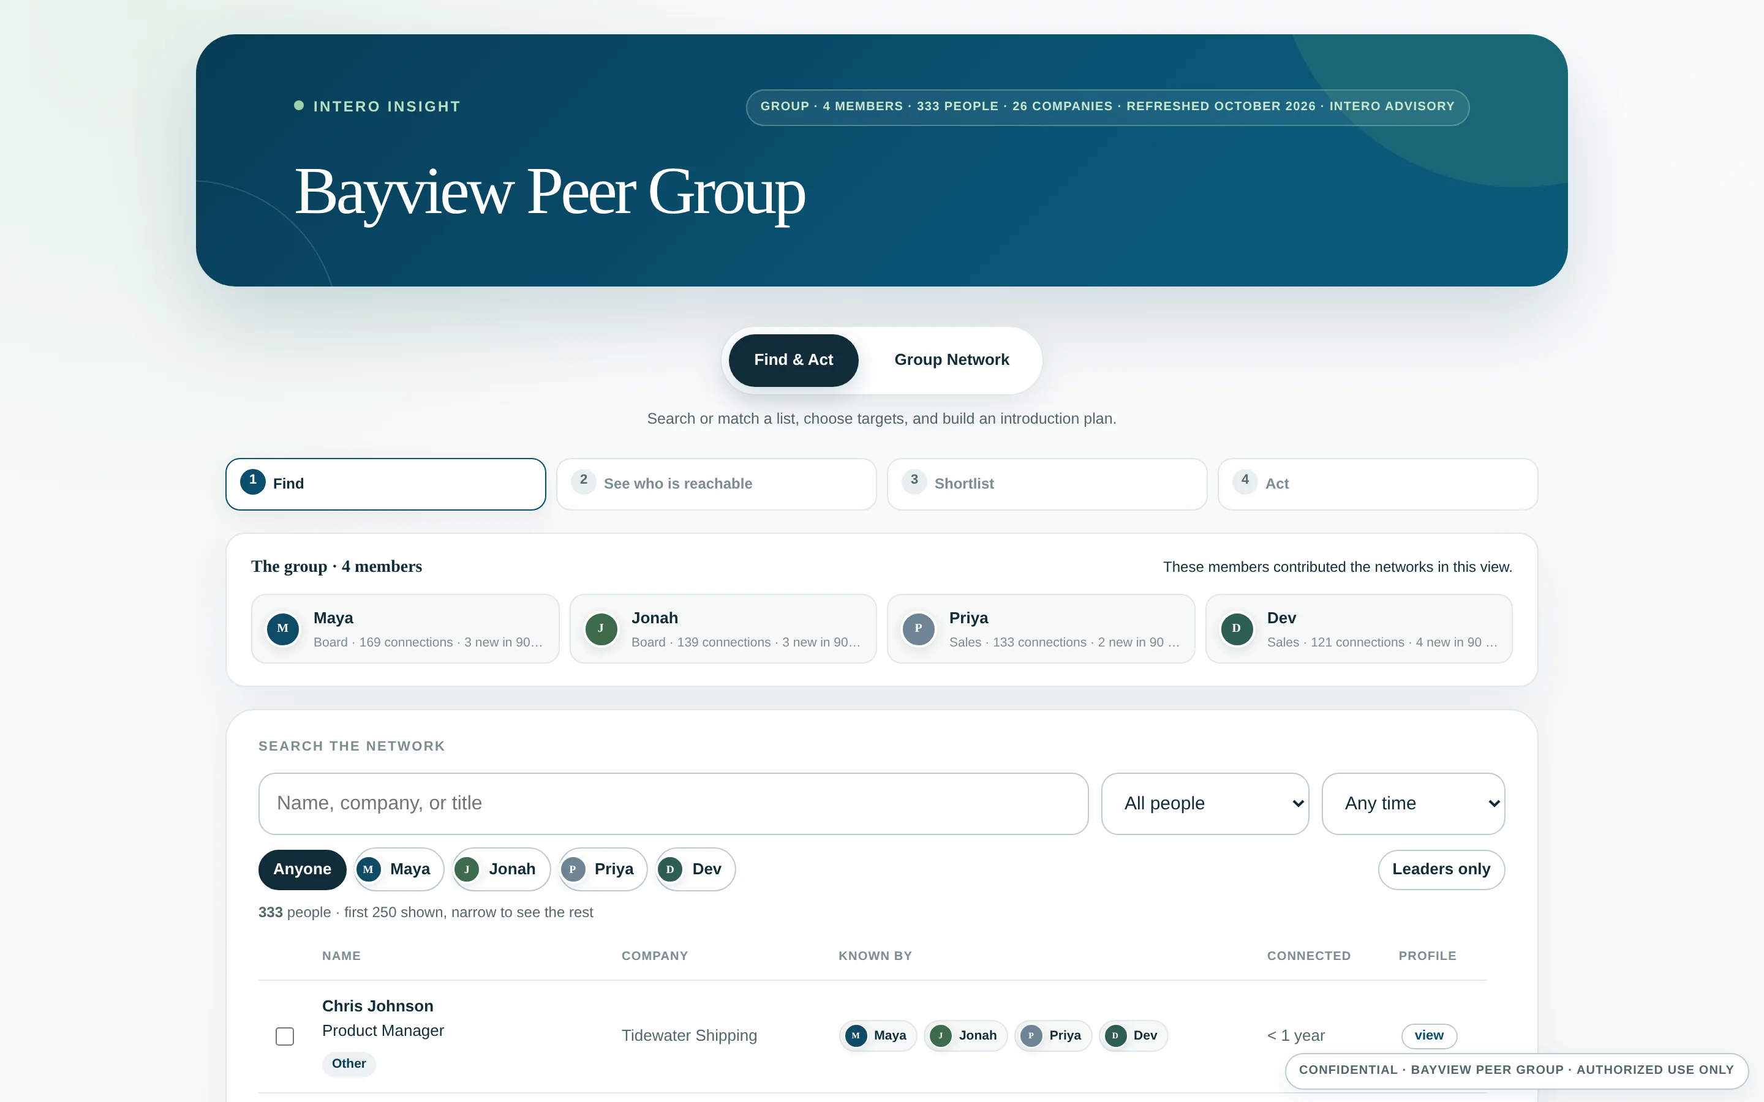
Task: Click Jonah's avatar in the group members card
Action: coord(601,628)
